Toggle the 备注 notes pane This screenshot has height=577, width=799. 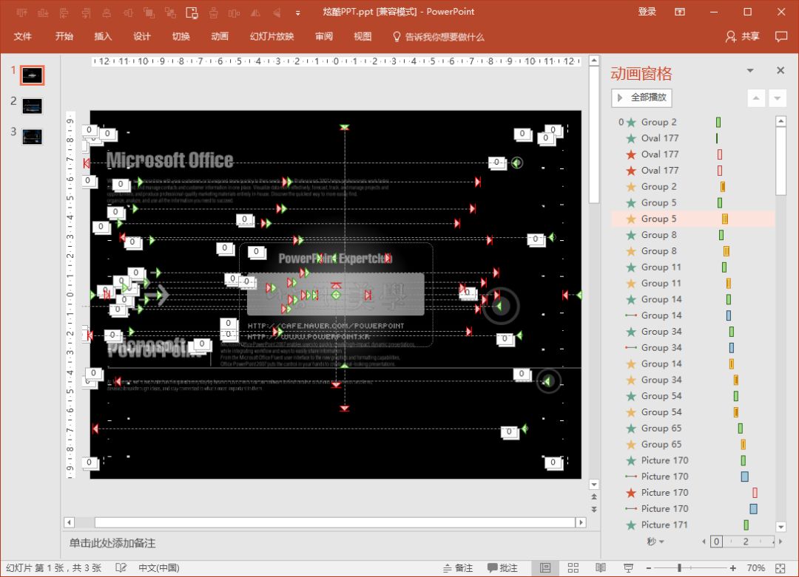(x=457, y=568)
